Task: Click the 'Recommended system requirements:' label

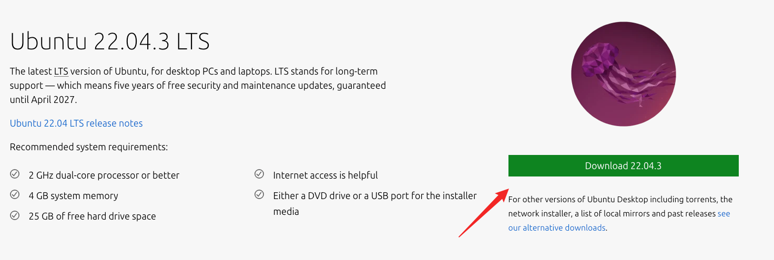Action: point(89,147)
